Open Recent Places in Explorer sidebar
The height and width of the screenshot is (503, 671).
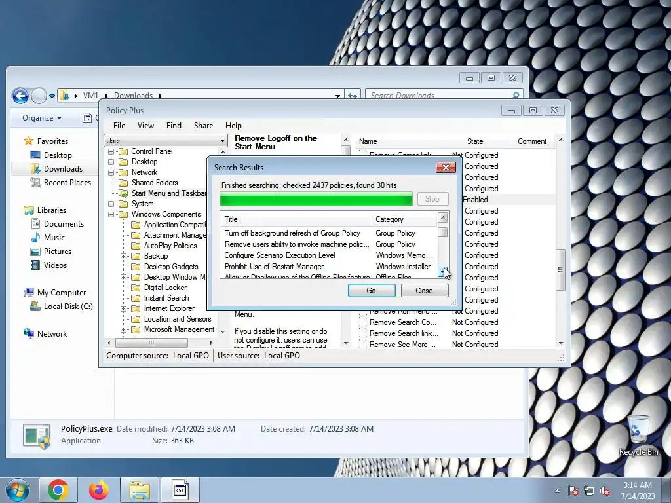(60, 183)
